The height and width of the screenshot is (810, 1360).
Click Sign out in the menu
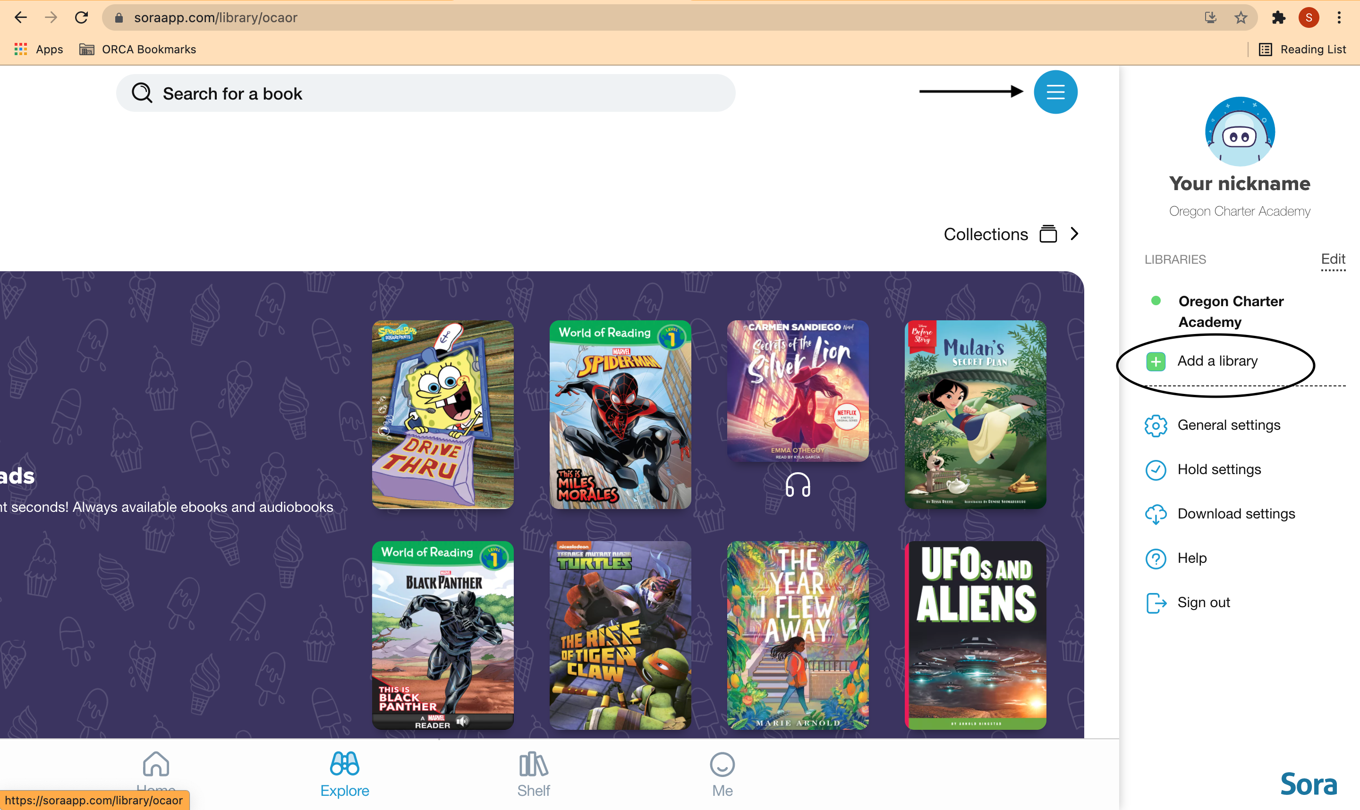coord(1203,602)
